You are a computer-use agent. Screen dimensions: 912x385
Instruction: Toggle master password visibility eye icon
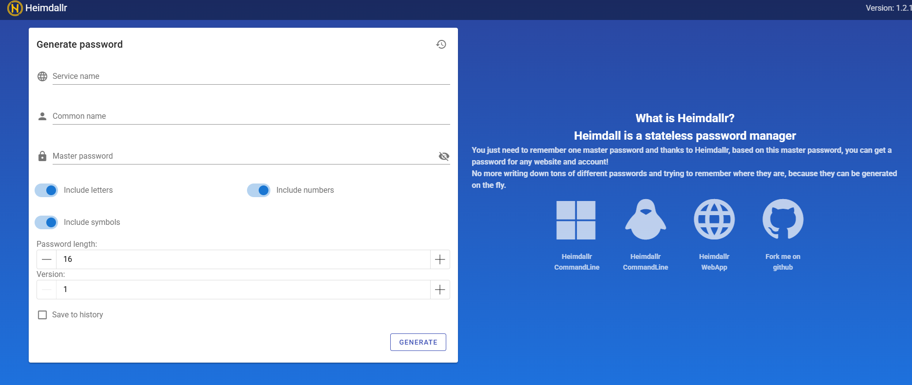[x=444, y=156]
